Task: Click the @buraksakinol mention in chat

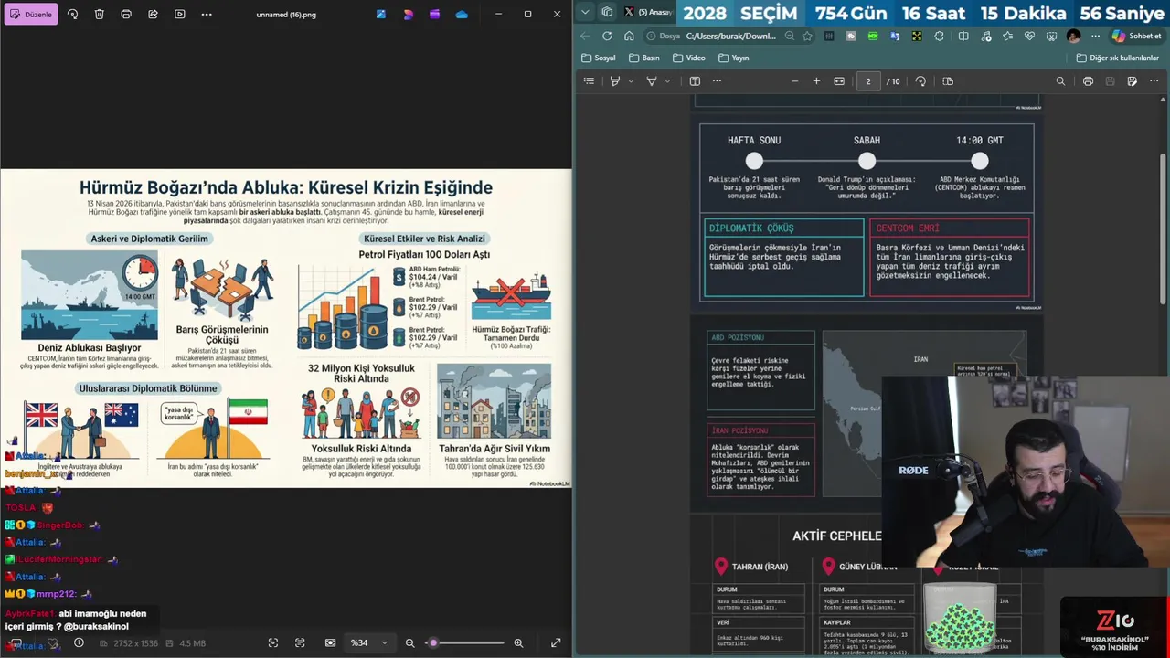Action: pos(96,626)
